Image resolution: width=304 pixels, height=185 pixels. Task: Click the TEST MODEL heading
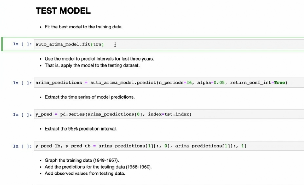coord(63,11)
